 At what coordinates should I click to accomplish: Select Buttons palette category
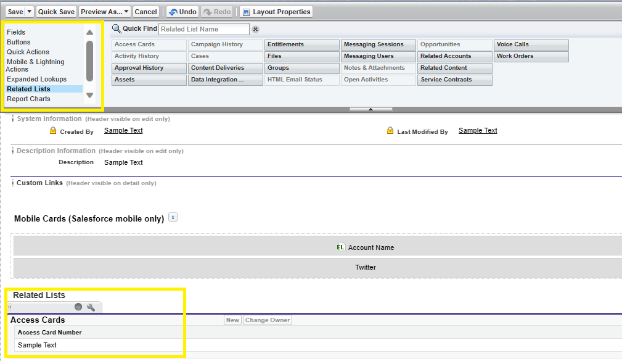point(18,42)
